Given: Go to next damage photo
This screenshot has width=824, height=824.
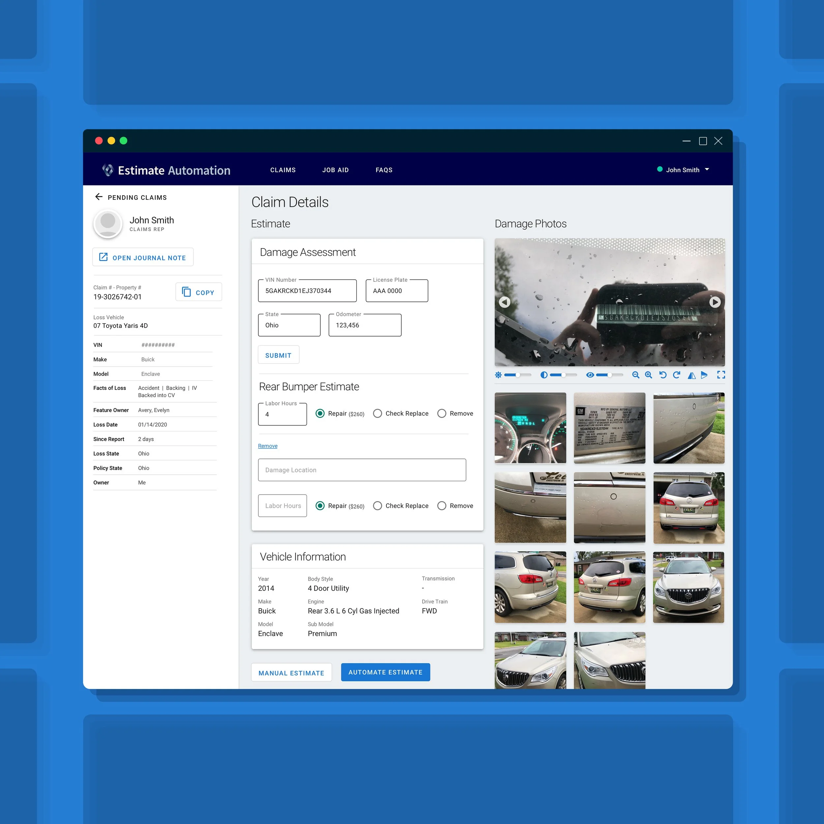Looking at the screenshot, I should 715,302.
